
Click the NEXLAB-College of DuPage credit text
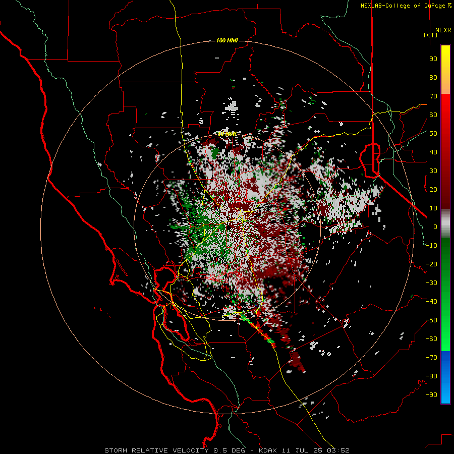(x=403, y=6)
